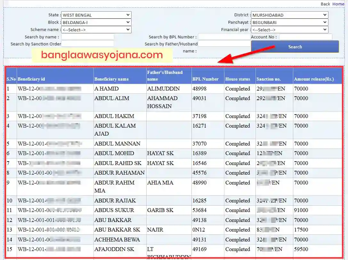Click the blue Search button

tap(295, 47)
